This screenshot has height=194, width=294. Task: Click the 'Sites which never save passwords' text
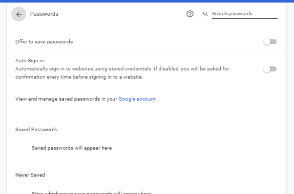91,192
